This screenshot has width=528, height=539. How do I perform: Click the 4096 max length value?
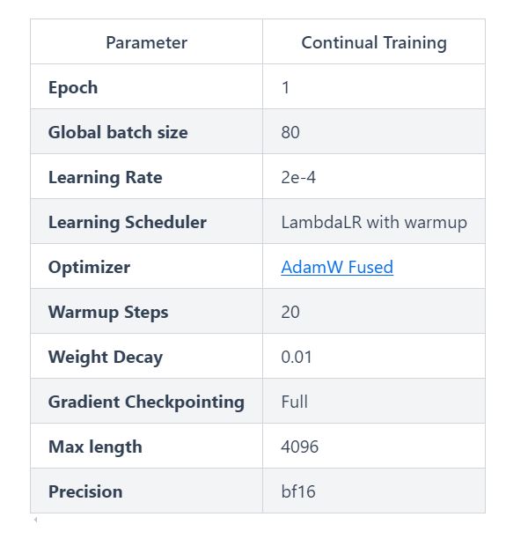(299, 447)
